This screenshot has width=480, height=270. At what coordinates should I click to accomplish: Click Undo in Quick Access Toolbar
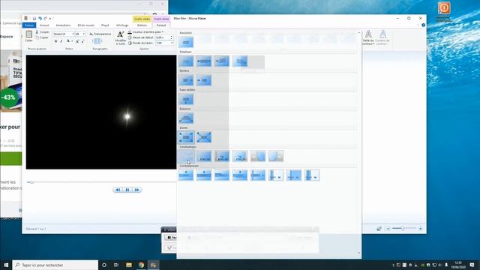(x=40, y=19)
